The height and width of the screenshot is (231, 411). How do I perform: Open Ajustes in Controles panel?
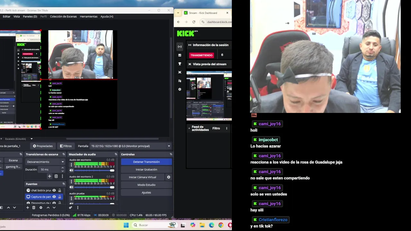(x=146, y=193)
